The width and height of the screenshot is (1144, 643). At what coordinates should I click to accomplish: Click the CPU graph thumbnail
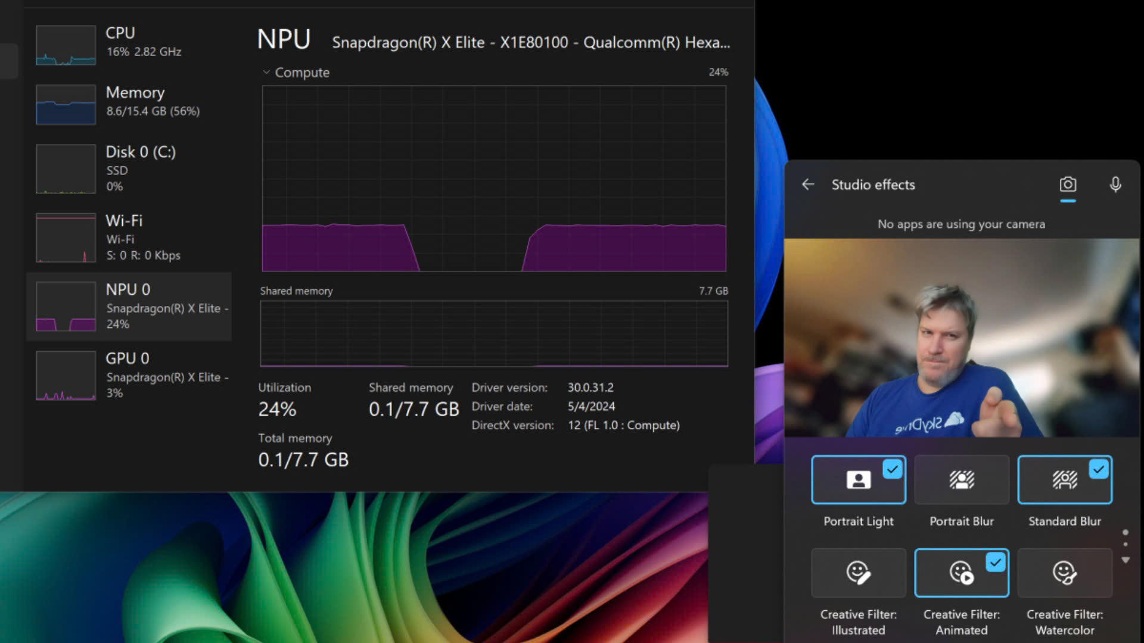click(x=66, y=45)
